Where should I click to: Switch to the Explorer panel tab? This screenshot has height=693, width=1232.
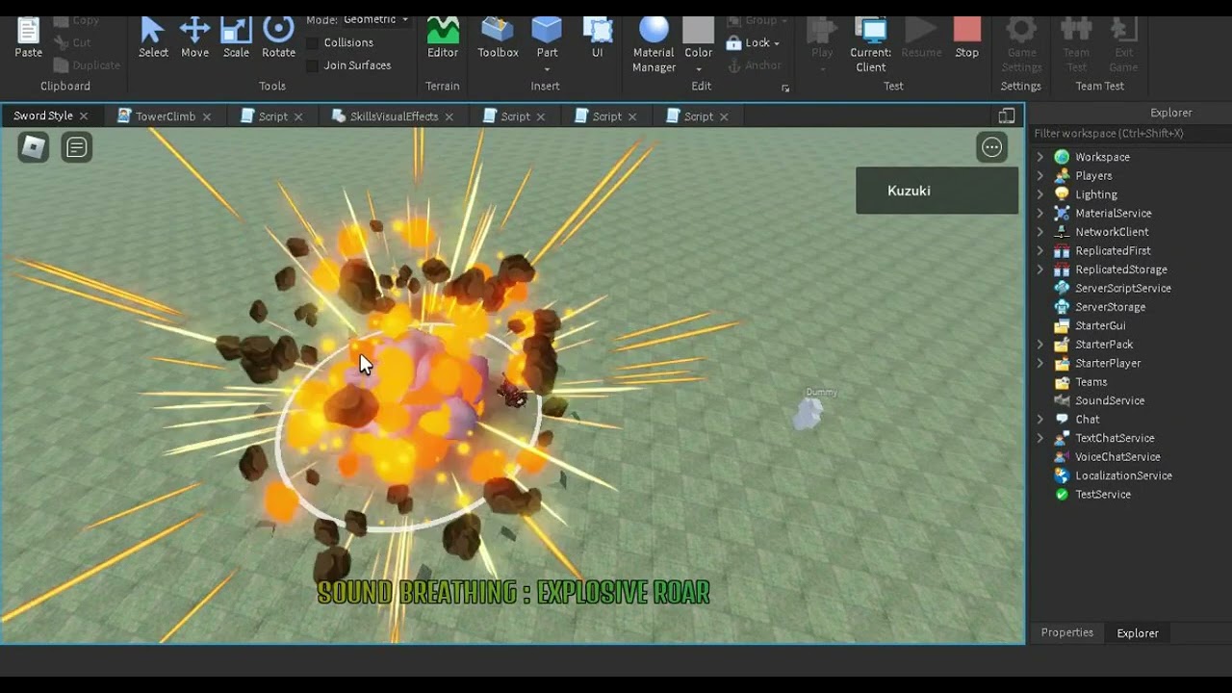(1138, 632)
